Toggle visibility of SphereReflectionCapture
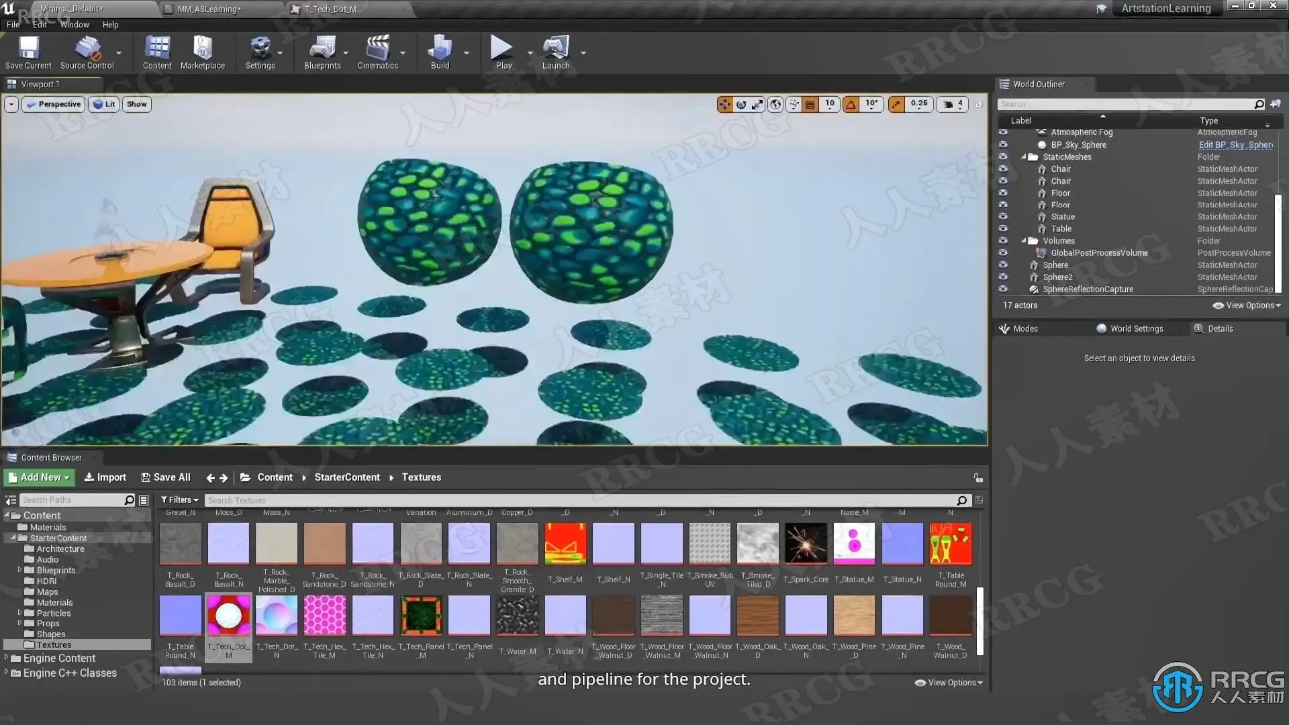1289x725 pixels. point(1003,289)
